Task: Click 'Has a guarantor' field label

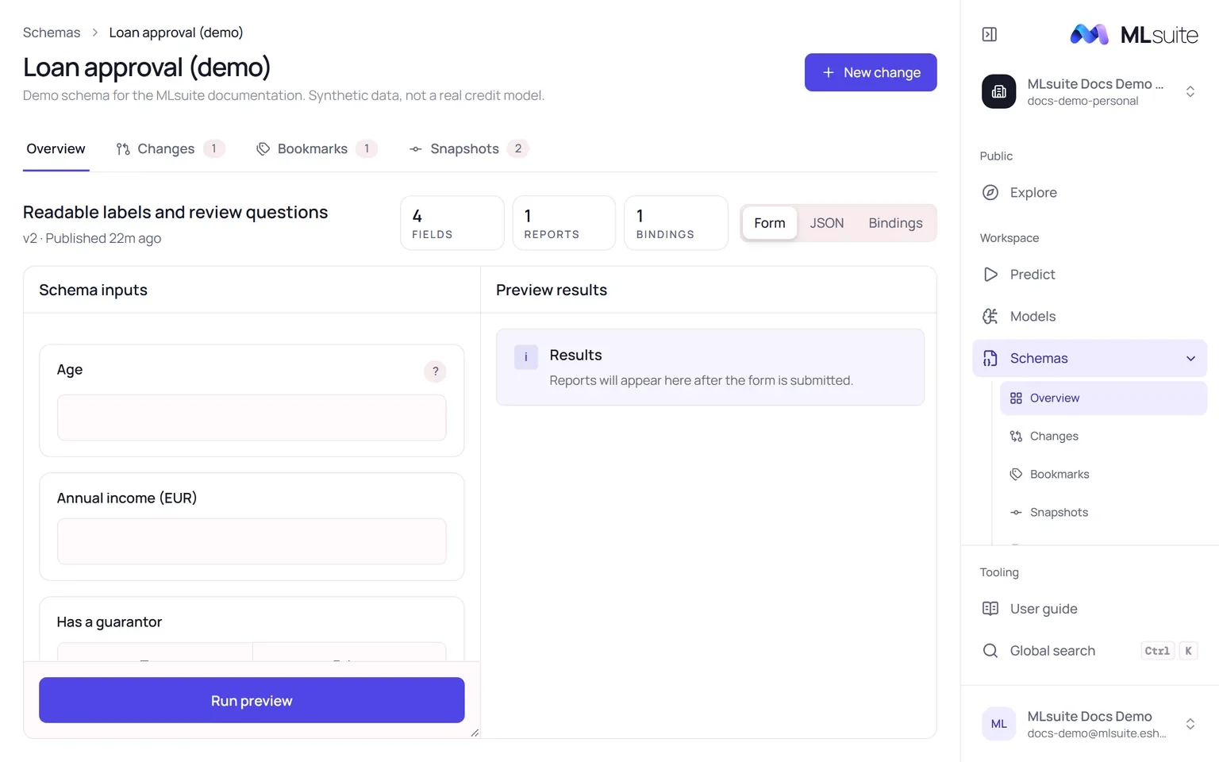Action: 110,622
